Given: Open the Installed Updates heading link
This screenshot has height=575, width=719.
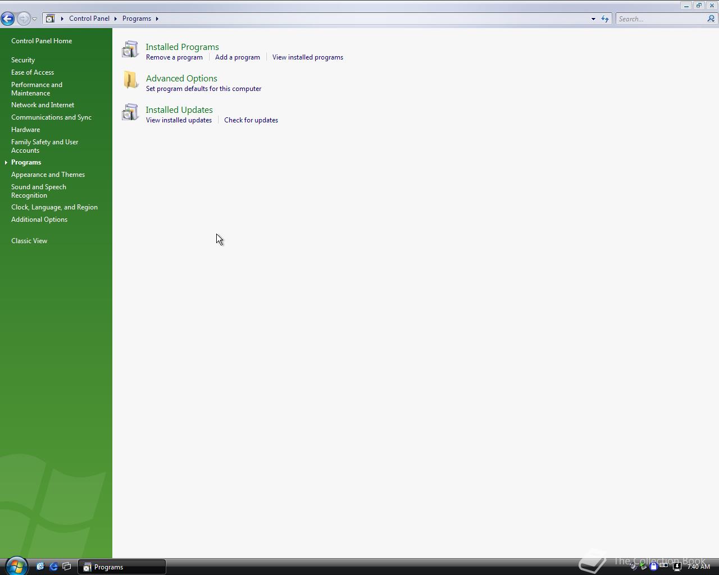Looking at the screenshot, I should [x=179, y=110].
